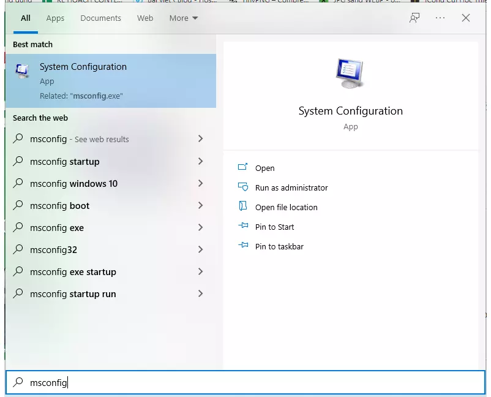
Task: Close the search panel with X
Action: pos(466,18)
